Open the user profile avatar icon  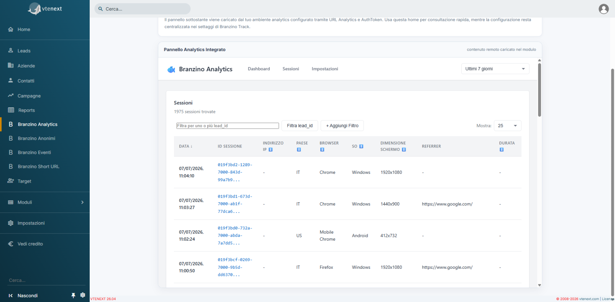click(x=604, y=9)
